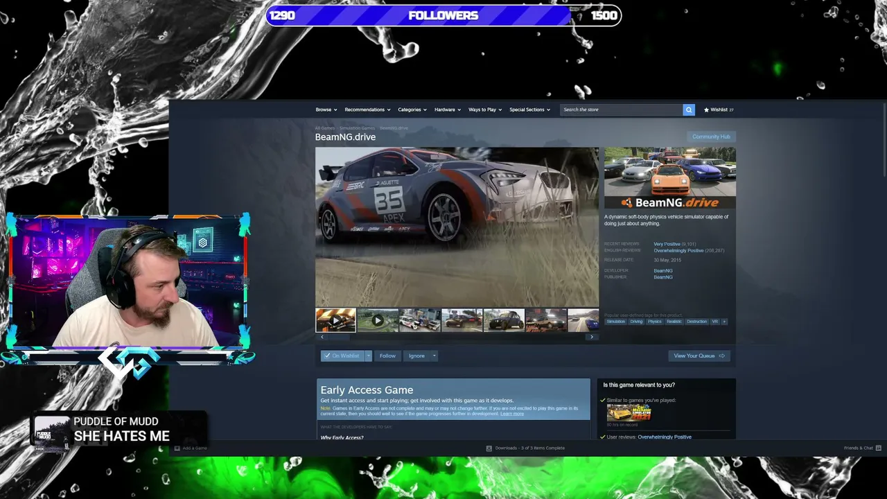Open the Very Positive recent reviews link
This screenshot has width=887, height=499.
tap(667, 244)
